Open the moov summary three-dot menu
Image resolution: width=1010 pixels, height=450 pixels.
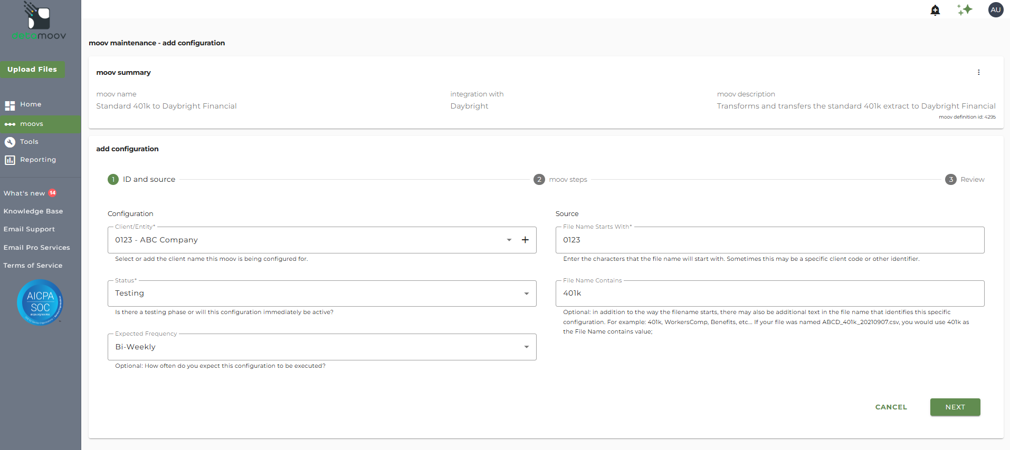tap(978, 73)
